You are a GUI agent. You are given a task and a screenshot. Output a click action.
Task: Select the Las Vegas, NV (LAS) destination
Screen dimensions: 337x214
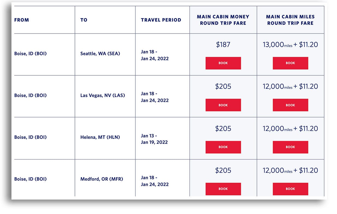(102, 96)
